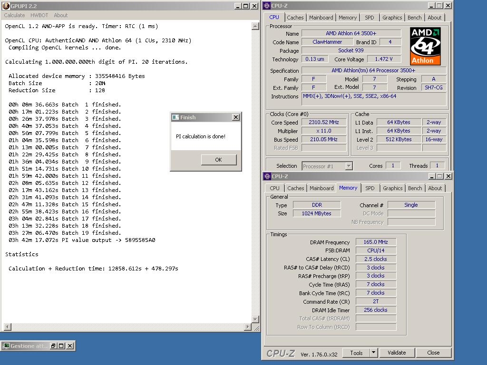Click the lower CPU-Z window title icon
This screenshot has width=487, height=365.
coord(267,176)
